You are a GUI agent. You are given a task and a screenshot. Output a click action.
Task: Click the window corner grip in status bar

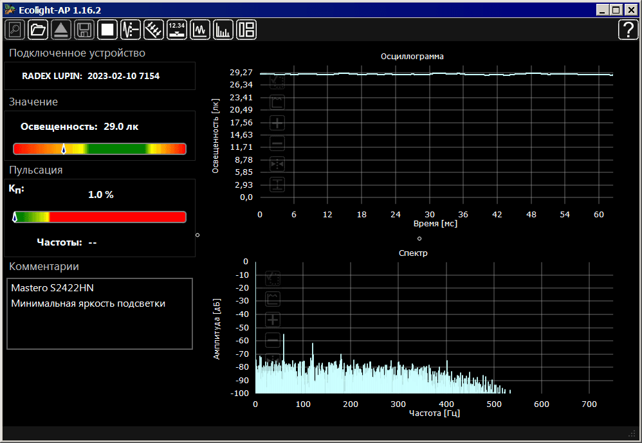pos(632,433)
